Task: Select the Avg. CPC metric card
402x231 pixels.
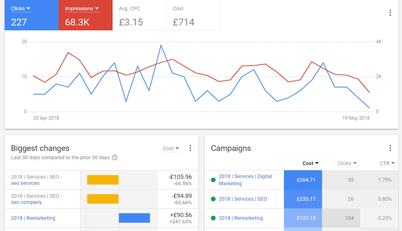Action: coord(140,15)
